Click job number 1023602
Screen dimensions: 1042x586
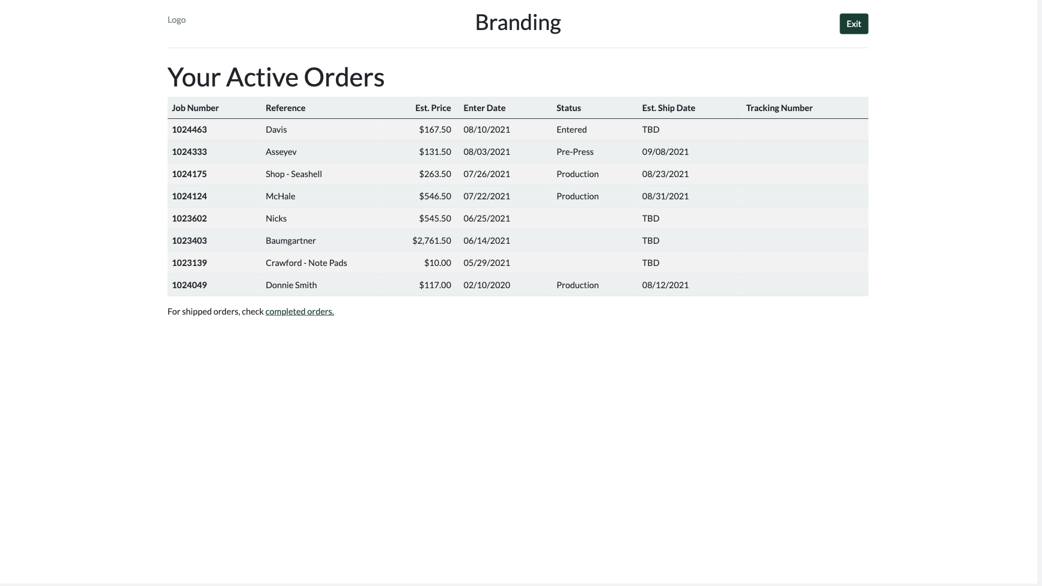click(x=189, y=219)
